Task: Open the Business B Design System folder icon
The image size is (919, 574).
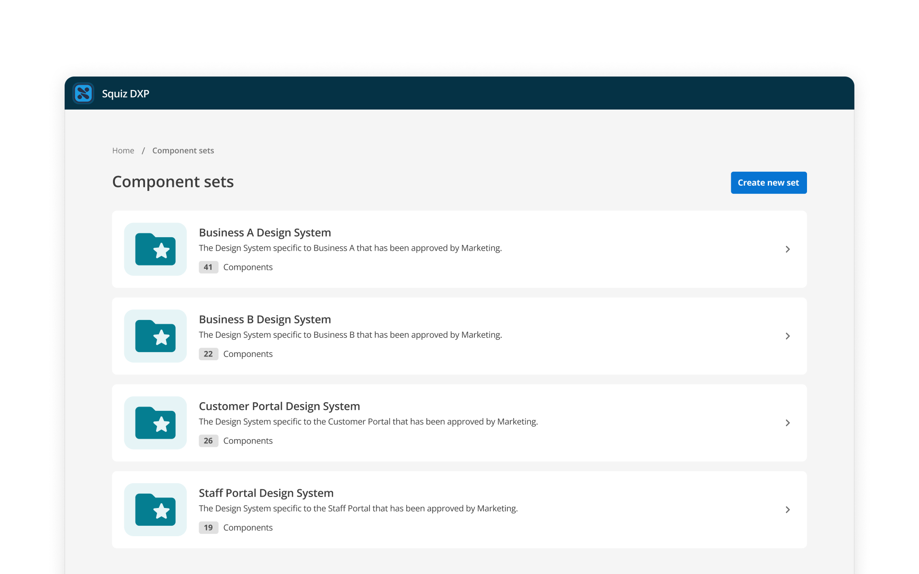Action: coord(156,336)
